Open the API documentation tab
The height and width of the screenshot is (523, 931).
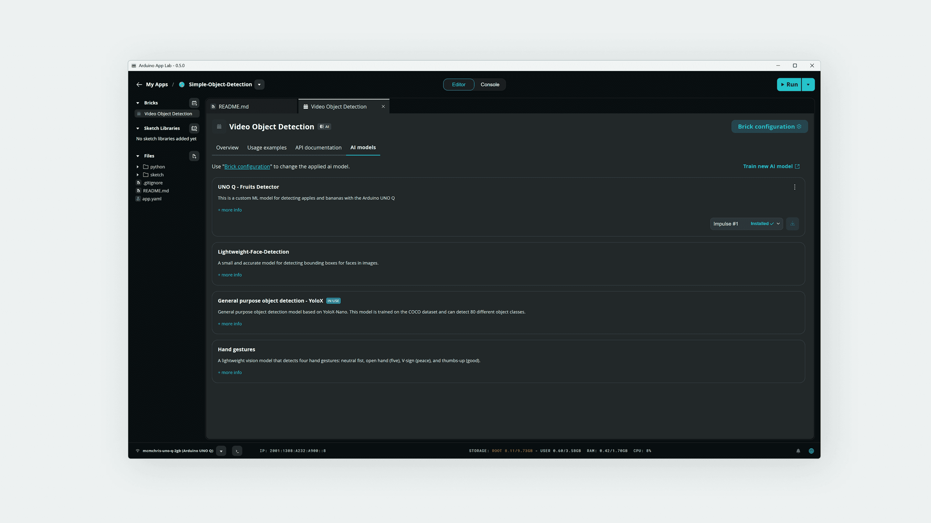pos(318,148)
